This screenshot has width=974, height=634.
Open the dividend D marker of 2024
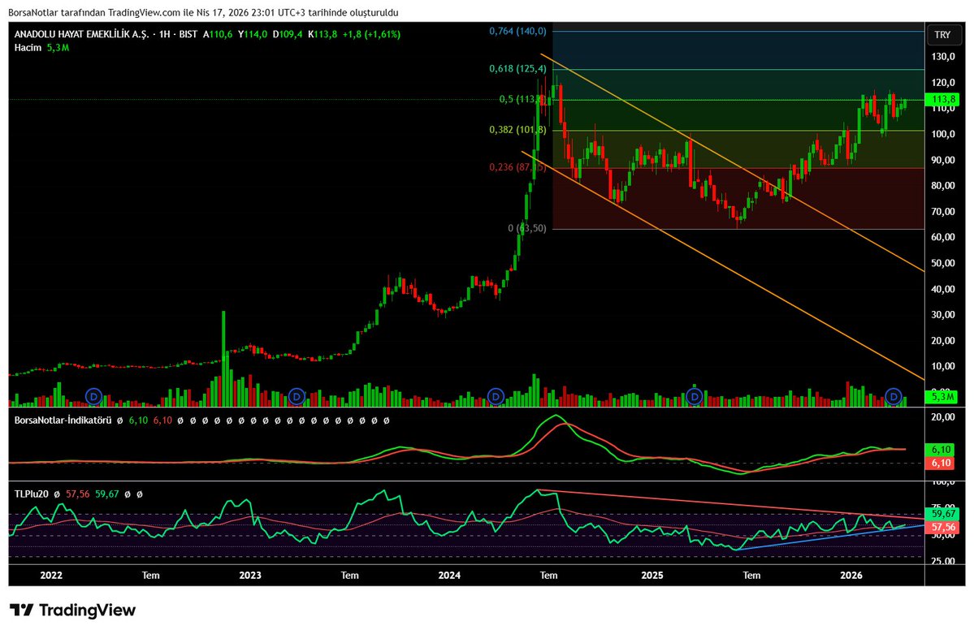point(496,395)
